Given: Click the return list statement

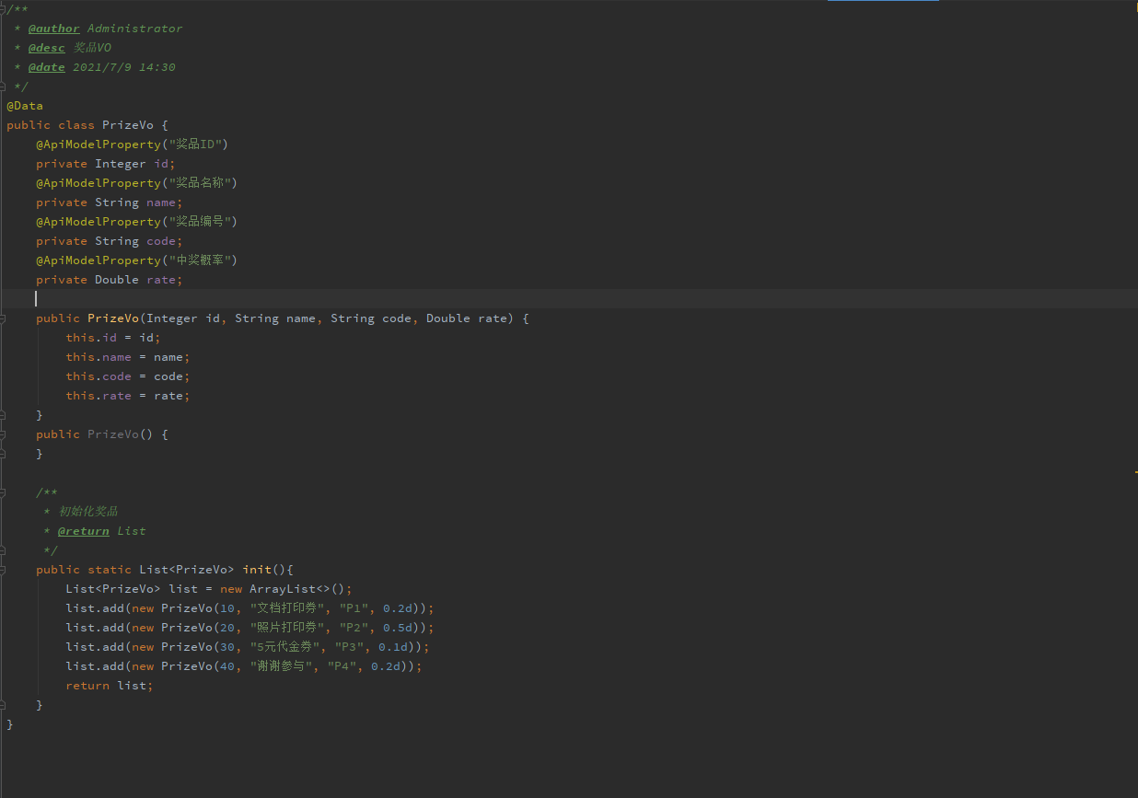Looking at the screenshot, I should (109, 686).
